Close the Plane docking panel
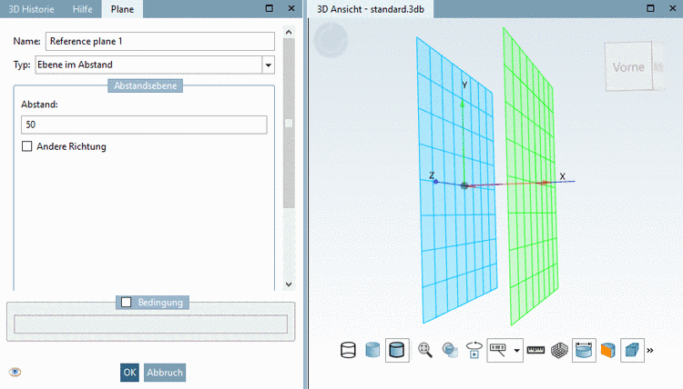The height and width of the screenshot is (389, 683). (x=291, y=8)
